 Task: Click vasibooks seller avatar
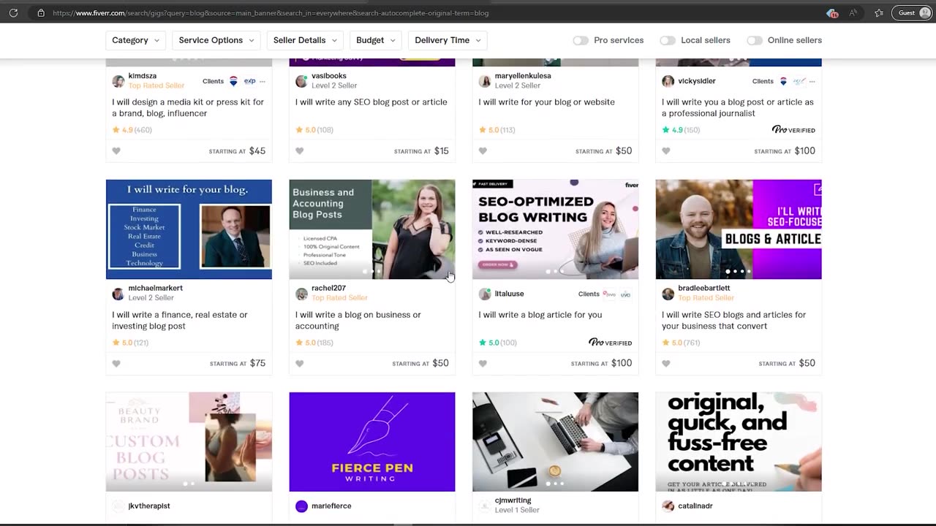(301, 81)
